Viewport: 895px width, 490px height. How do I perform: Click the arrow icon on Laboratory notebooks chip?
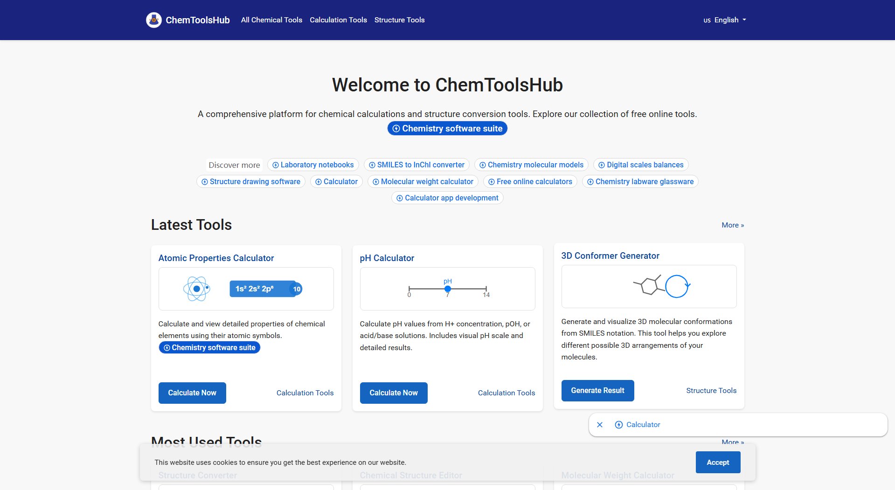[x=276, y=165]
